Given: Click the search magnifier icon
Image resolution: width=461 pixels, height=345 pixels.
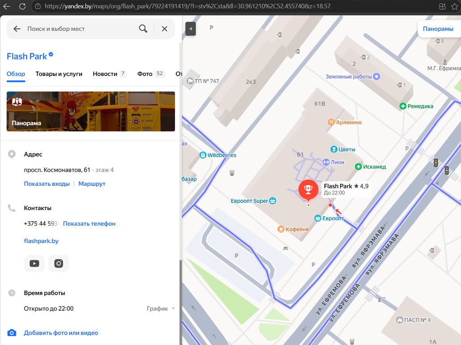Looking at the screenshot, I should [x=143, y=29].
